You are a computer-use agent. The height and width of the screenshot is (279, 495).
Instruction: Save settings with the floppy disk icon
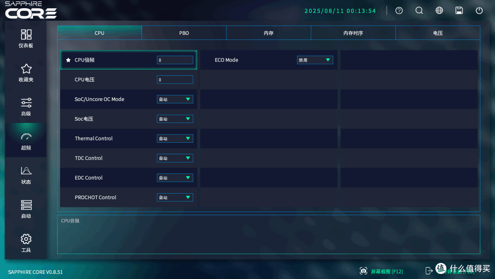click(459, 11)
